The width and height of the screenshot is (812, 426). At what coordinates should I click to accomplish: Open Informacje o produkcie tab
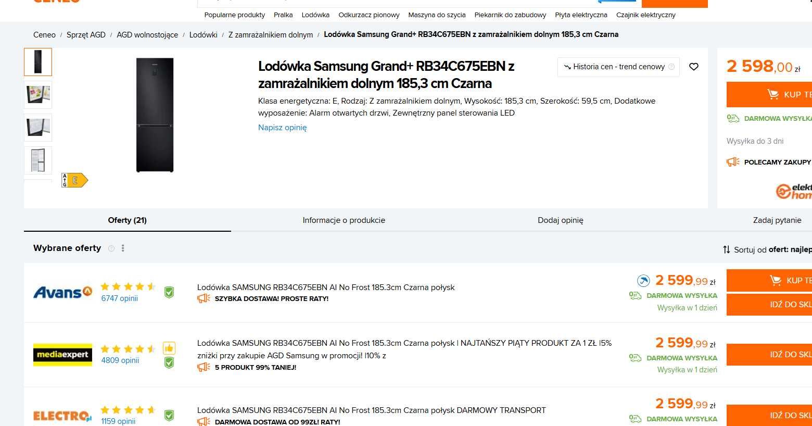[344, 220]
